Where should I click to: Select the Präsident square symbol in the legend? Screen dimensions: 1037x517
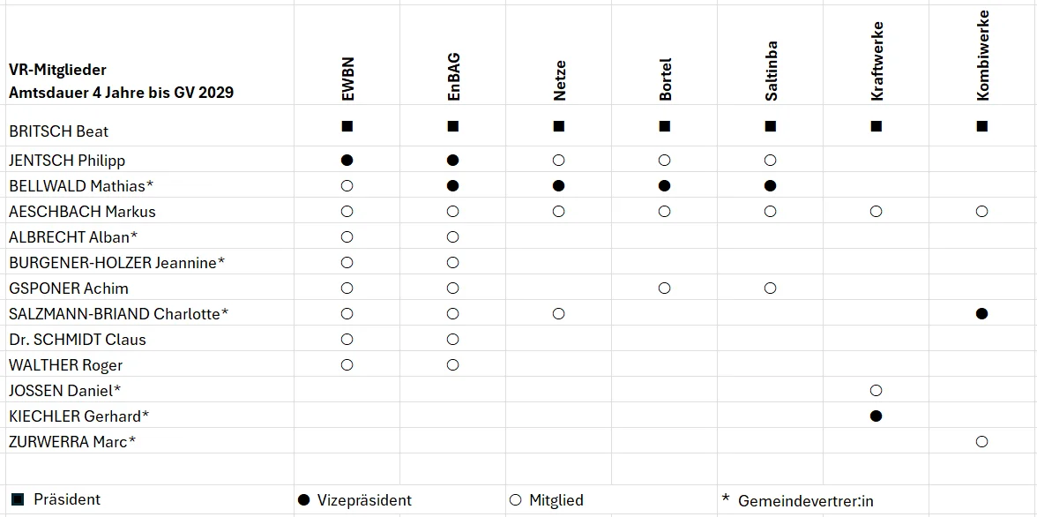[18, 499]
